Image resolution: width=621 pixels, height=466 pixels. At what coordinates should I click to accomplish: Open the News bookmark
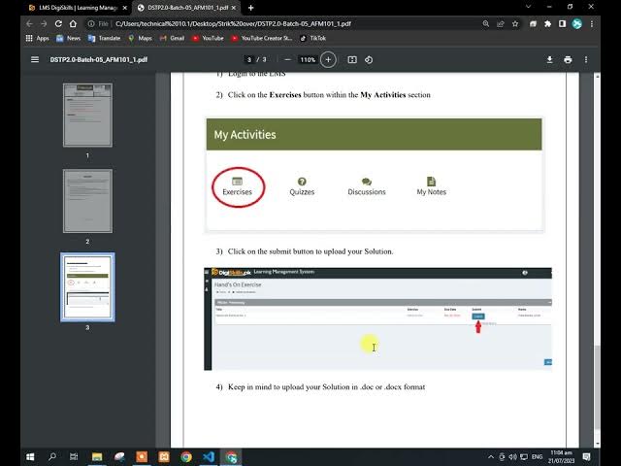[x=68, y=38]
